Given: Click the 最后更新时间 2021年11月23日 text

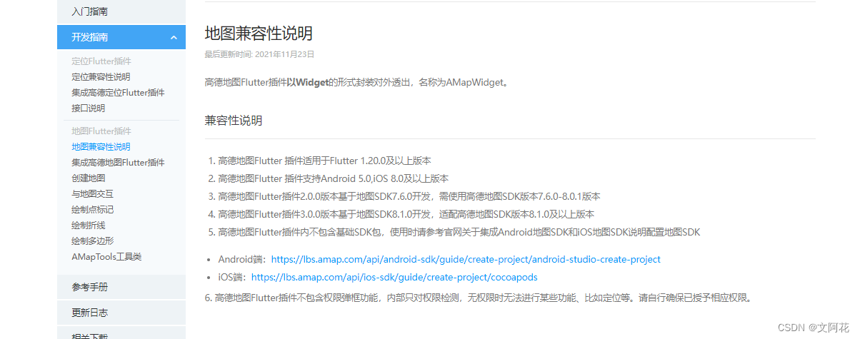Looking at the screenshot, I should pos(259,54).
